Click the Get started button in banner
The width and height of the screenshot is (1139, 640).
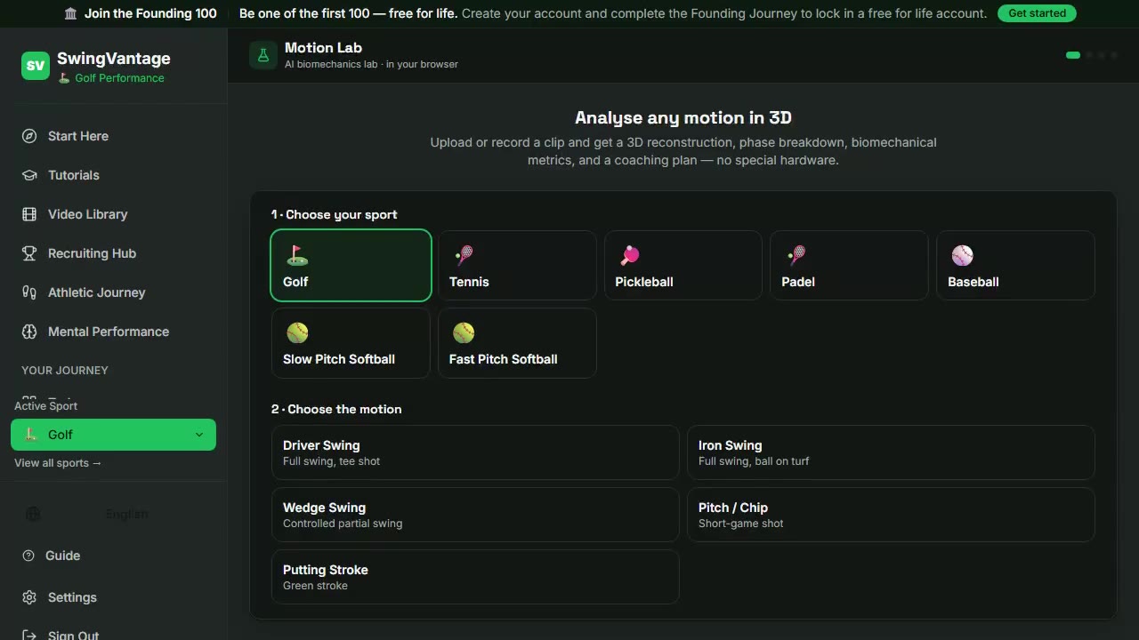[x=1037, y=13]
